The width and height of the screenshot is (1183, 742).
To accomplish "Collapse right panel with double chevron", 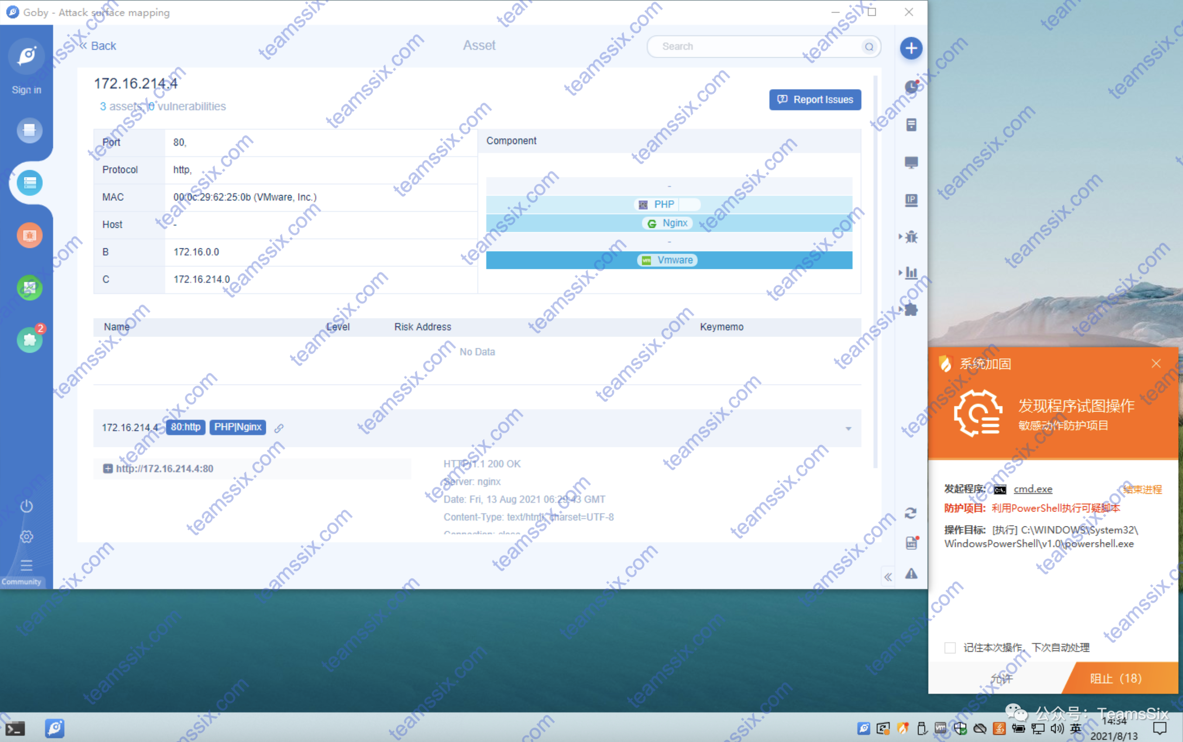I will point(887,577).
